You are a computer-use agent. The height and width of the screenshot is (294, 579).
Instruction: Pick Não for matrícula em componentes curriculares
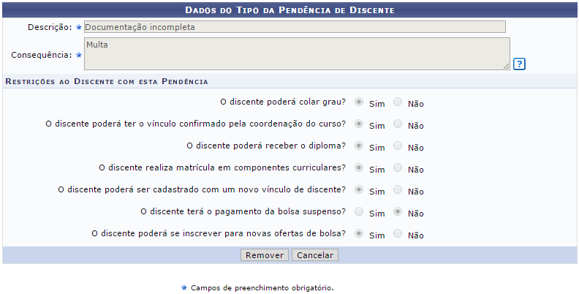397,167
